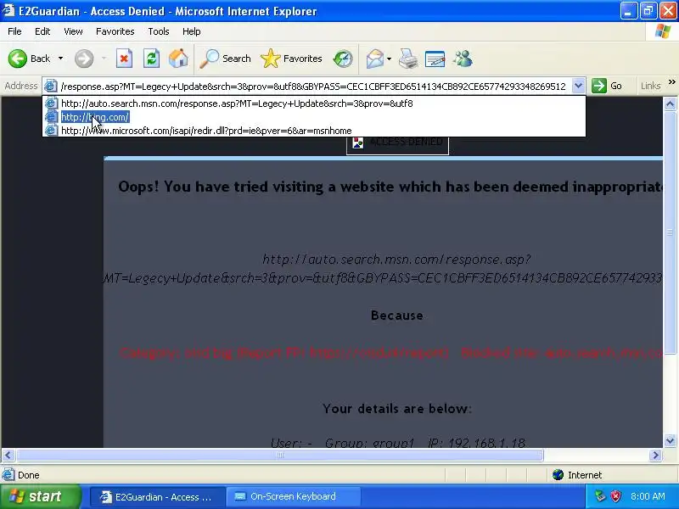679x509 pixels.
Task: Open the Windows start menu
Action: point(40,496)
